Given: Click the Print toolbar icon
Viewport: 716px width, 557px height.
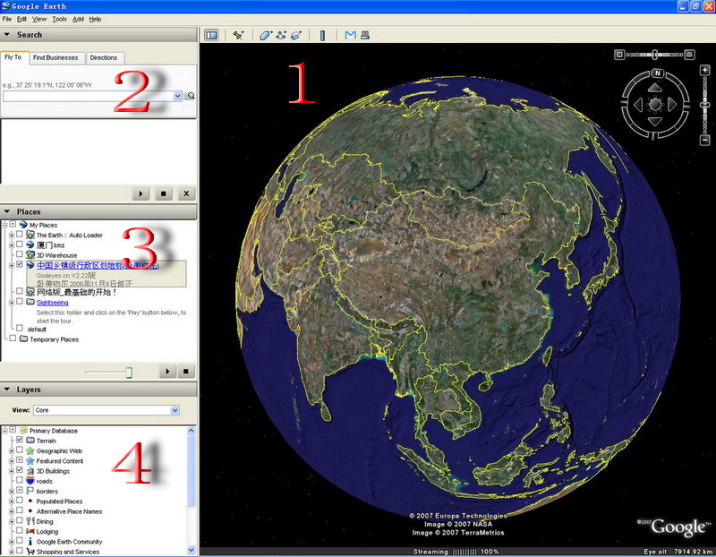Looking at the screenshot, I should coord(365,36).
